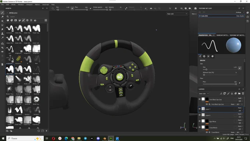Switch to Display Settings tab

222,35
